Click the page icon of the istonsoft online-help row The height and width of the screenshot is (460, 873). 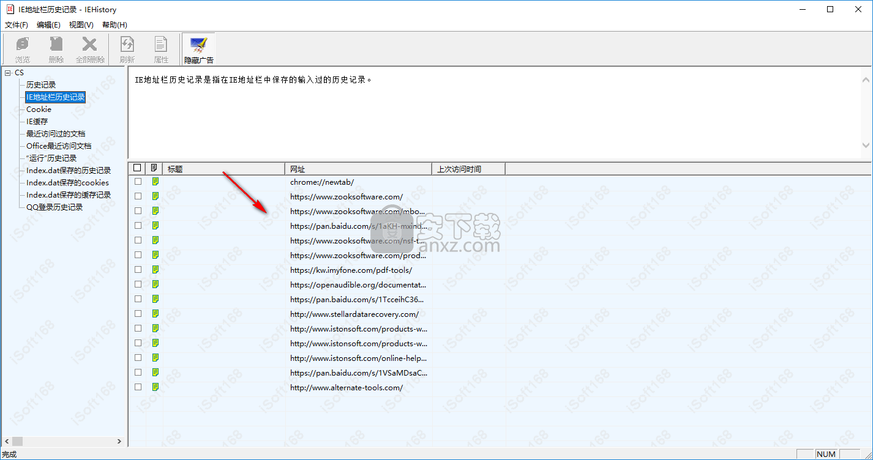click(x=155, y=358)
